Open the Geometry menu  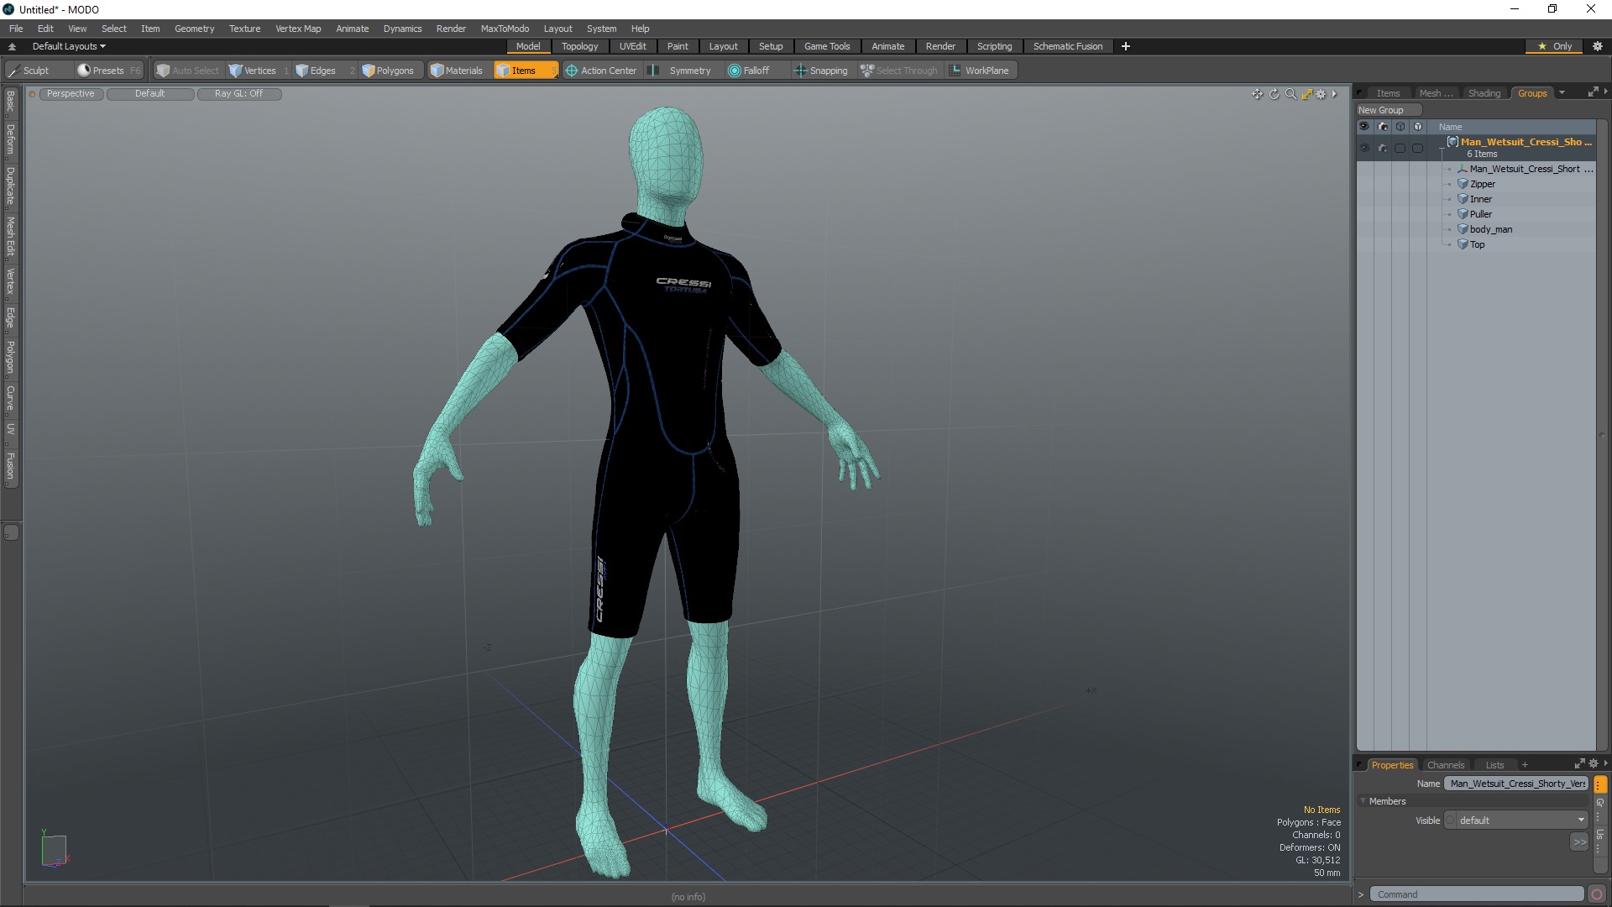click(194, 29)
